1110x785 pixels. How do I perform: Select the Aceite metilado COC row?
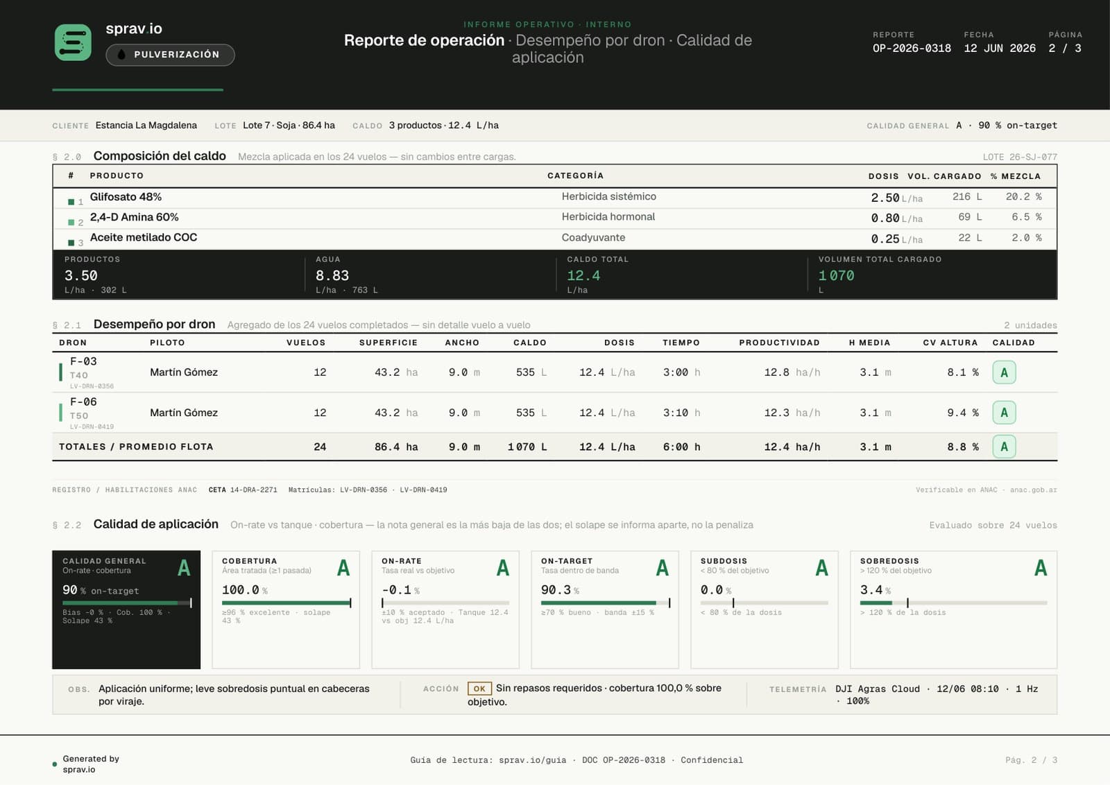pos(555,238)
